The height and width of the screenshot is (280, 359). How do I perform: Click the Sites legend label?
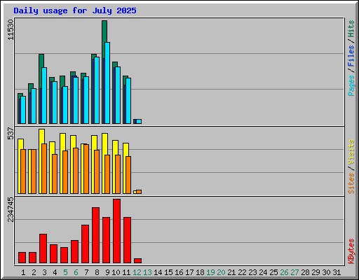[x=351, y=183]
